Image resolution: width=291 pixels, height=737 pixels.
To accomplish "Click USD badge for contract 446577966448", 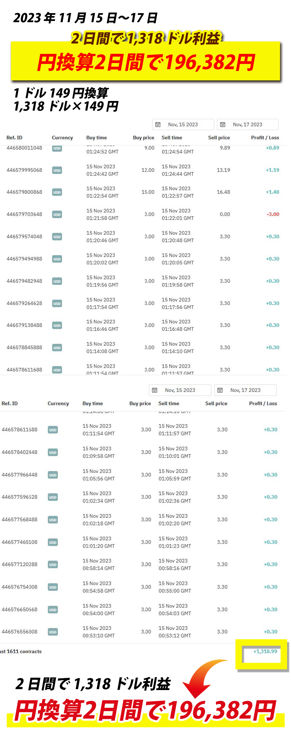I will [53, 475].
